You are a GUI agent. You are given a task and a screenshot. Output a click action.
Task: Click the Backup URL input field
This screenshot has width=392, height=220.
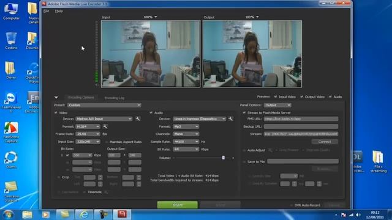(x=301, y=127)
